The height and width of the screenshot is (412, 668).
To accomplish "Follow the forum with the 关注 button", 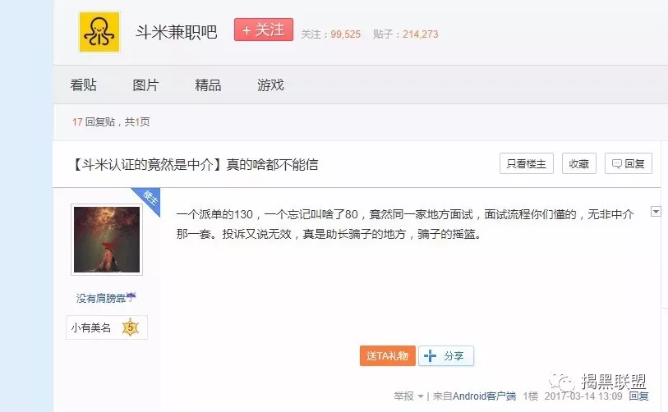I will [x=263, y=30].
